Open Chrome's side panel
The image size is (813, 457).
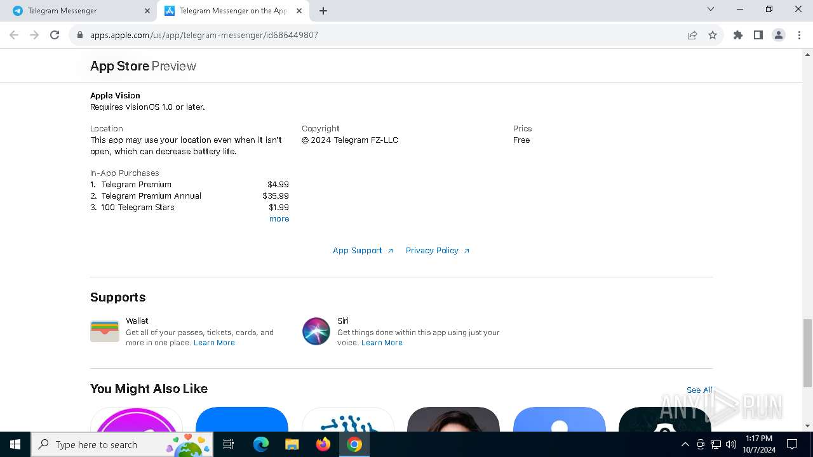[x=758, y=35]
